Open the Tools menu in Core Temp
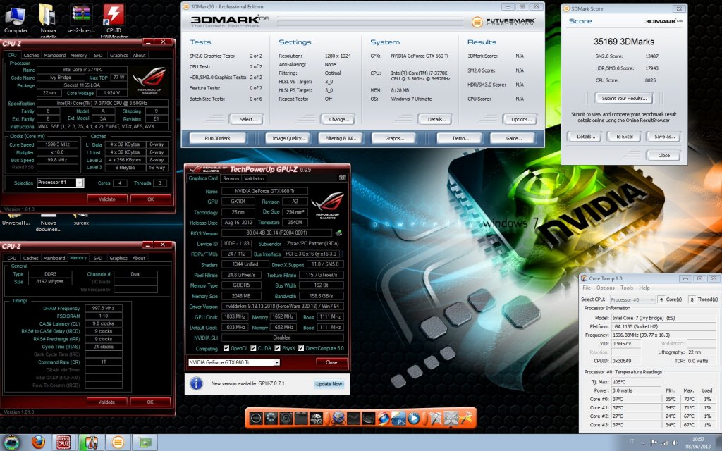 [x=627, y=288]
